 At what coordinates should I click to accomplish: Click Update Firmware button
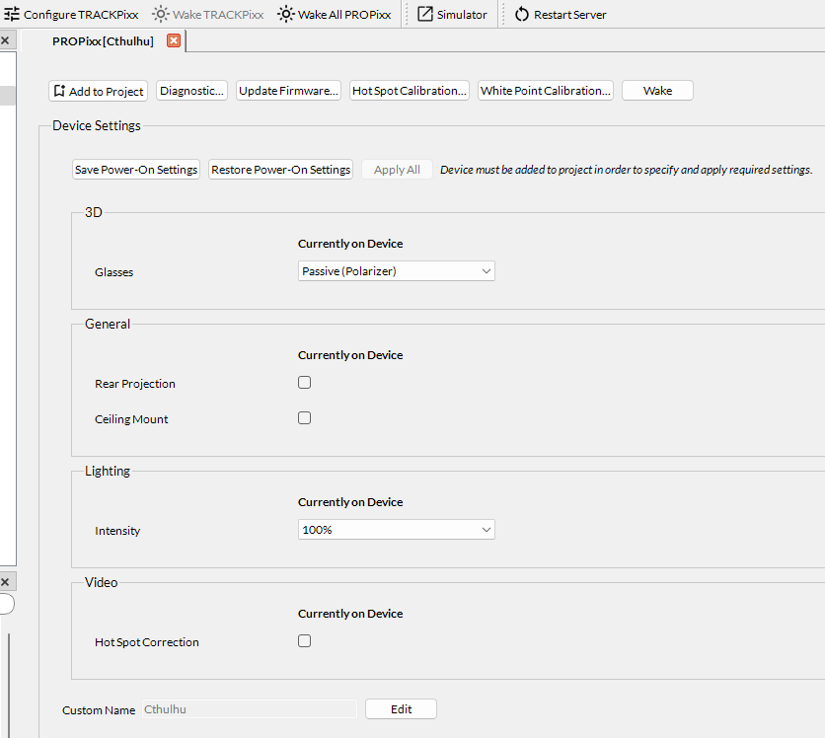(x=288, y=91)
